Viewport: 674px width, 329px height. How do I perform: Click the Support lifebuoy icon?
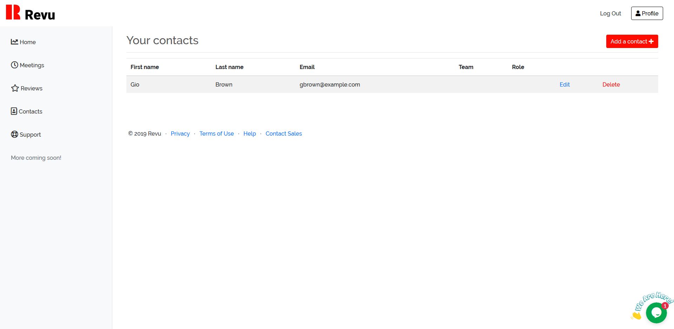pyautogui.click(x=14, y=134)
